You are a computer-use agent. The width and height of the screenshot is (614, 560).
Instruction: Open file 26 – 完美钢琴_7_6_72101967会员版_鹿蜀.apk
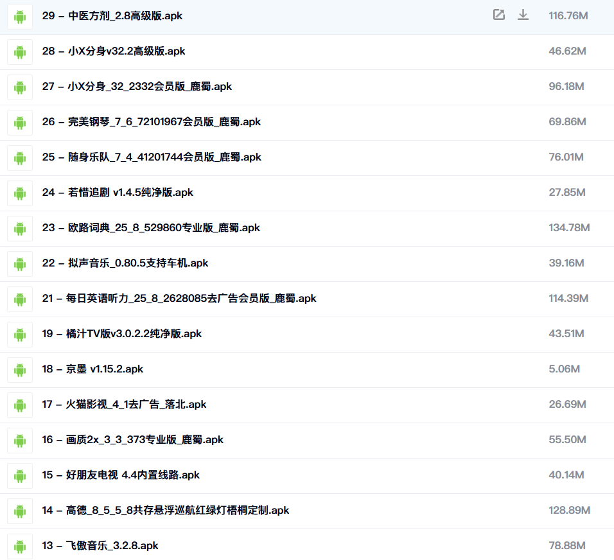click(152, 121)
